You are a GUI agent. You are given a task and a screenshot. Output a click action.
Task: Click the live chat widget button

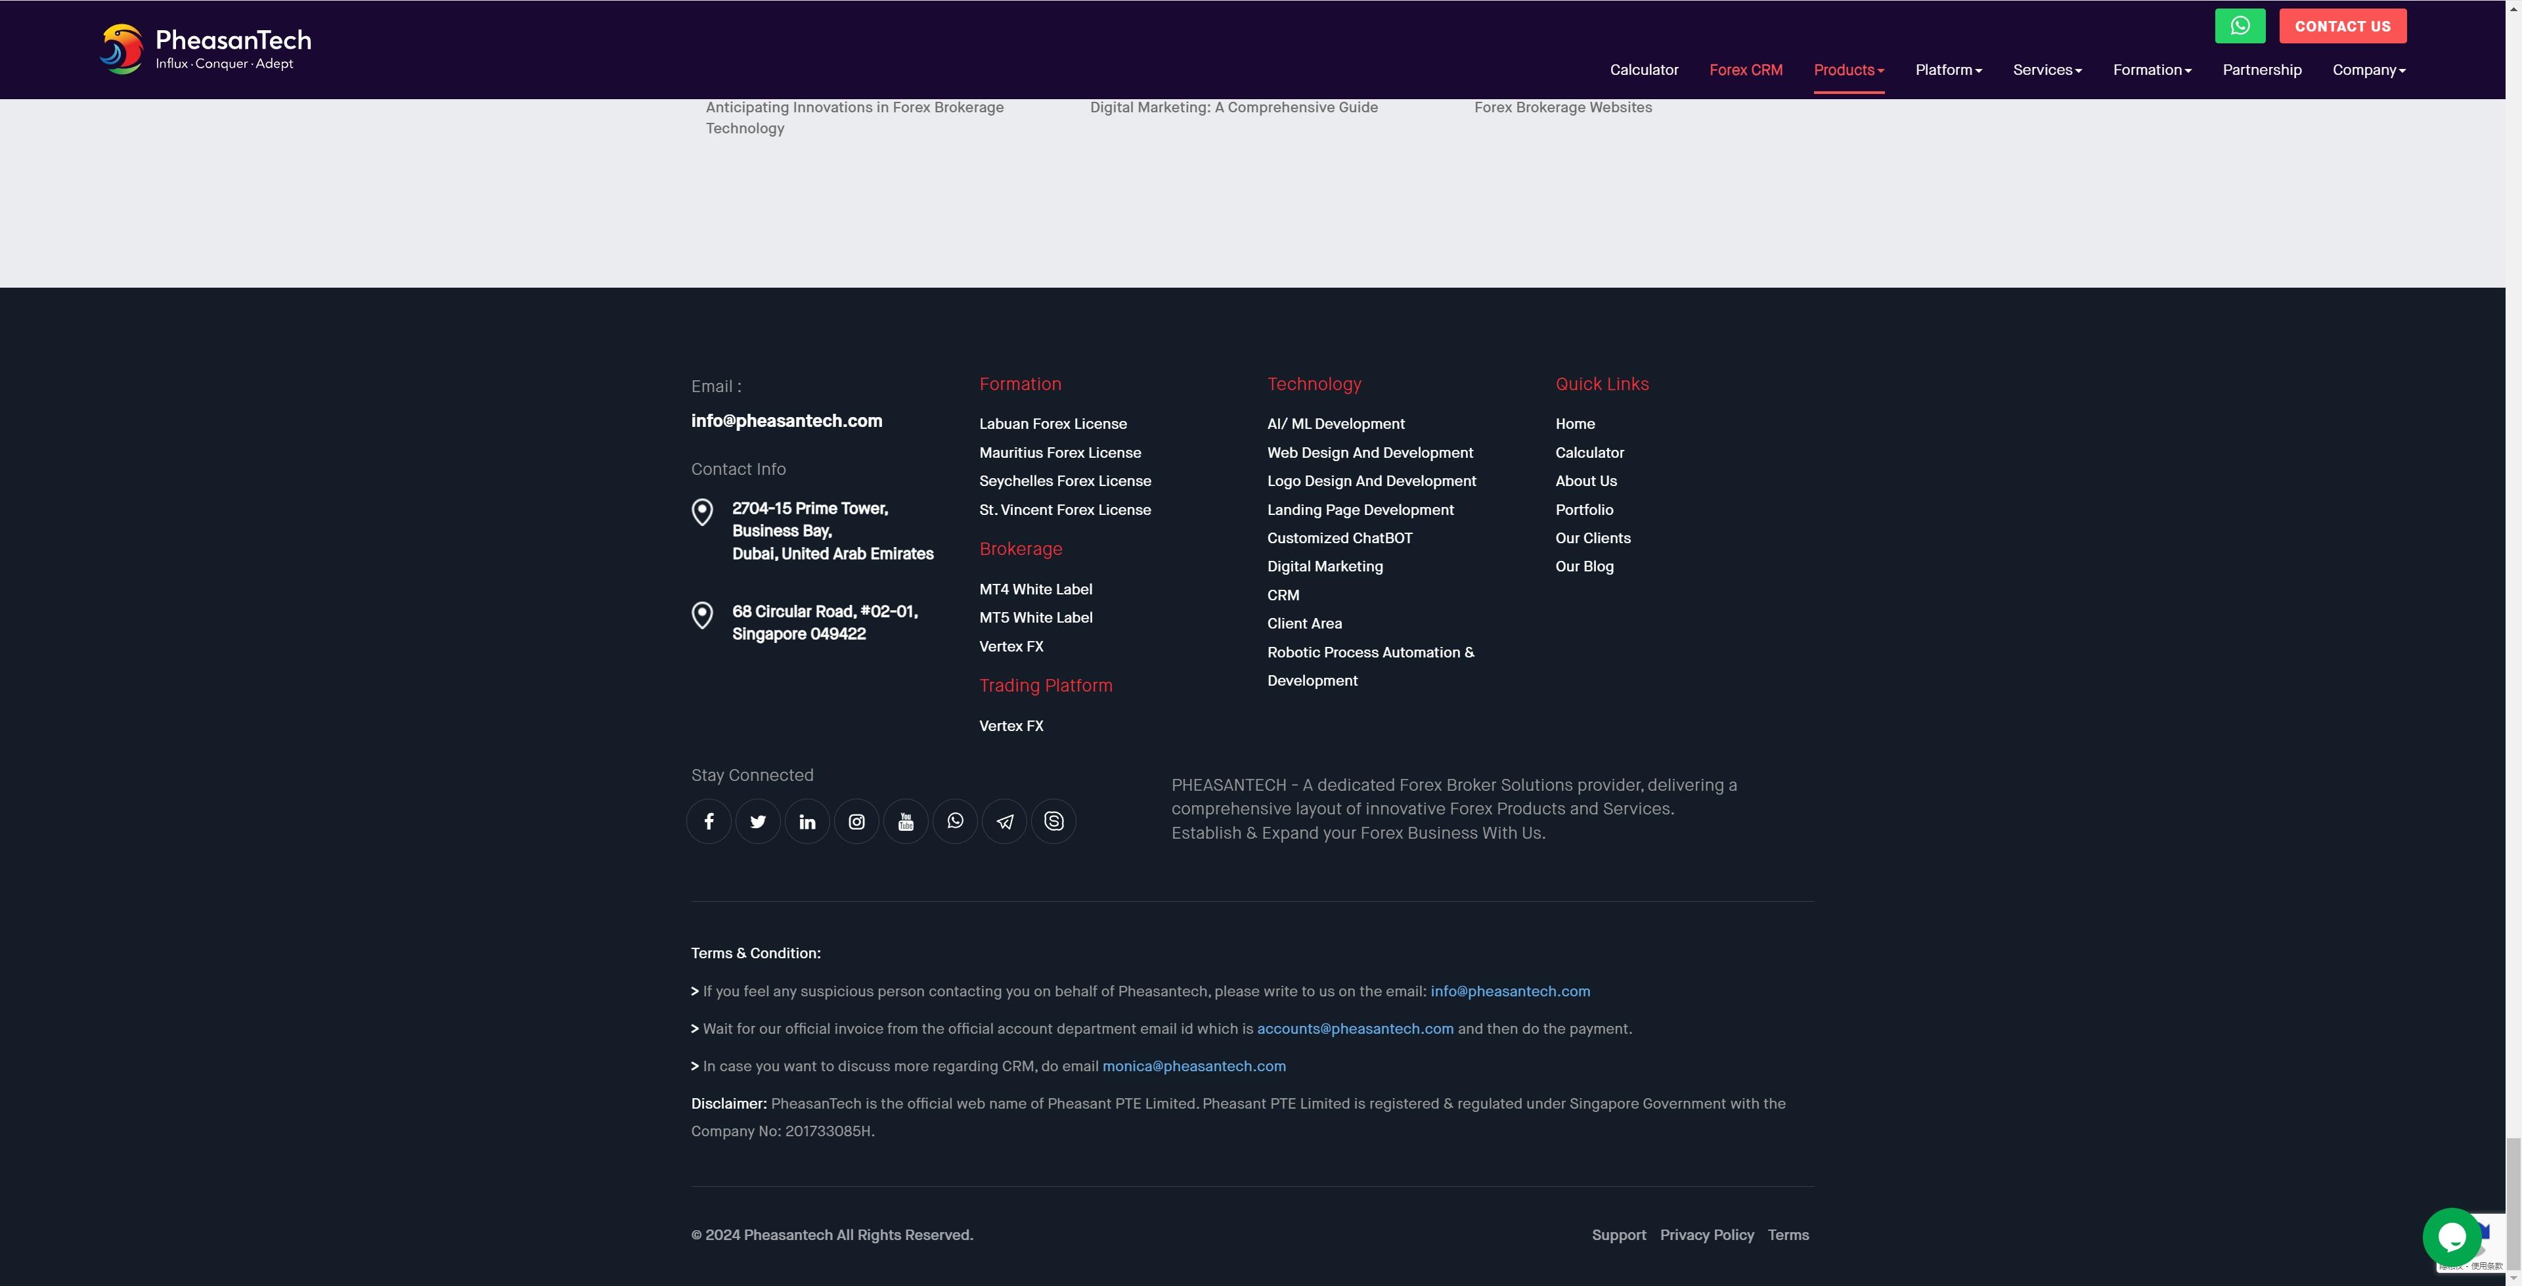(2448, 1237)
